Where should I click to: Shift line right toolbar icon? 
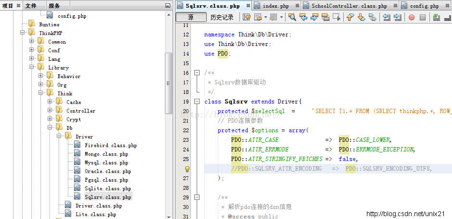point(398,17)
